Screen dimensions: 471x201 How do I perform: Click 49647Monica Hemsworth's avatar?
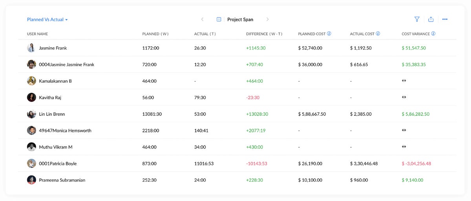pos(31,130)
